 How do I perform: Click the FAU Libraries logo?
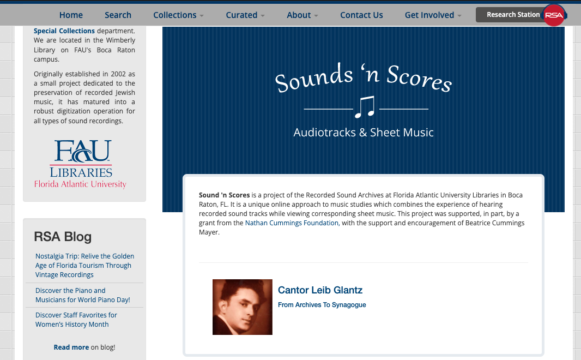(81, 164)
